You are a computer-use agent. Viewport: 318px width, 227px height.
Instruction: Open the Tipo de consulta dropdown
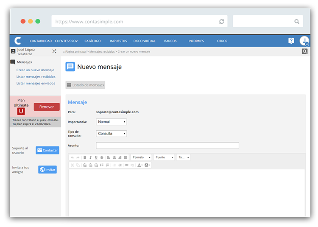point(112,134)
